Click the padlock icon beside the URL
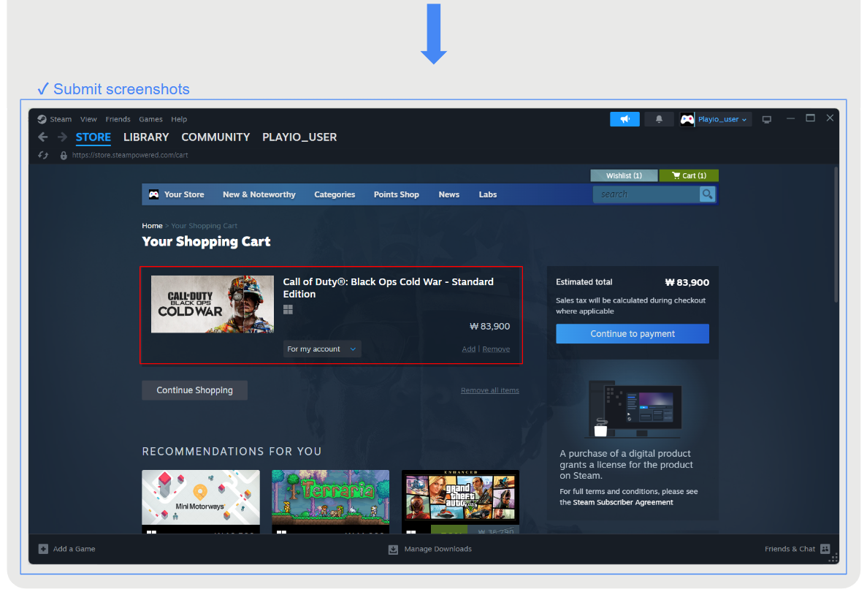This screenshot has height=592, width=867. point(64,156)
